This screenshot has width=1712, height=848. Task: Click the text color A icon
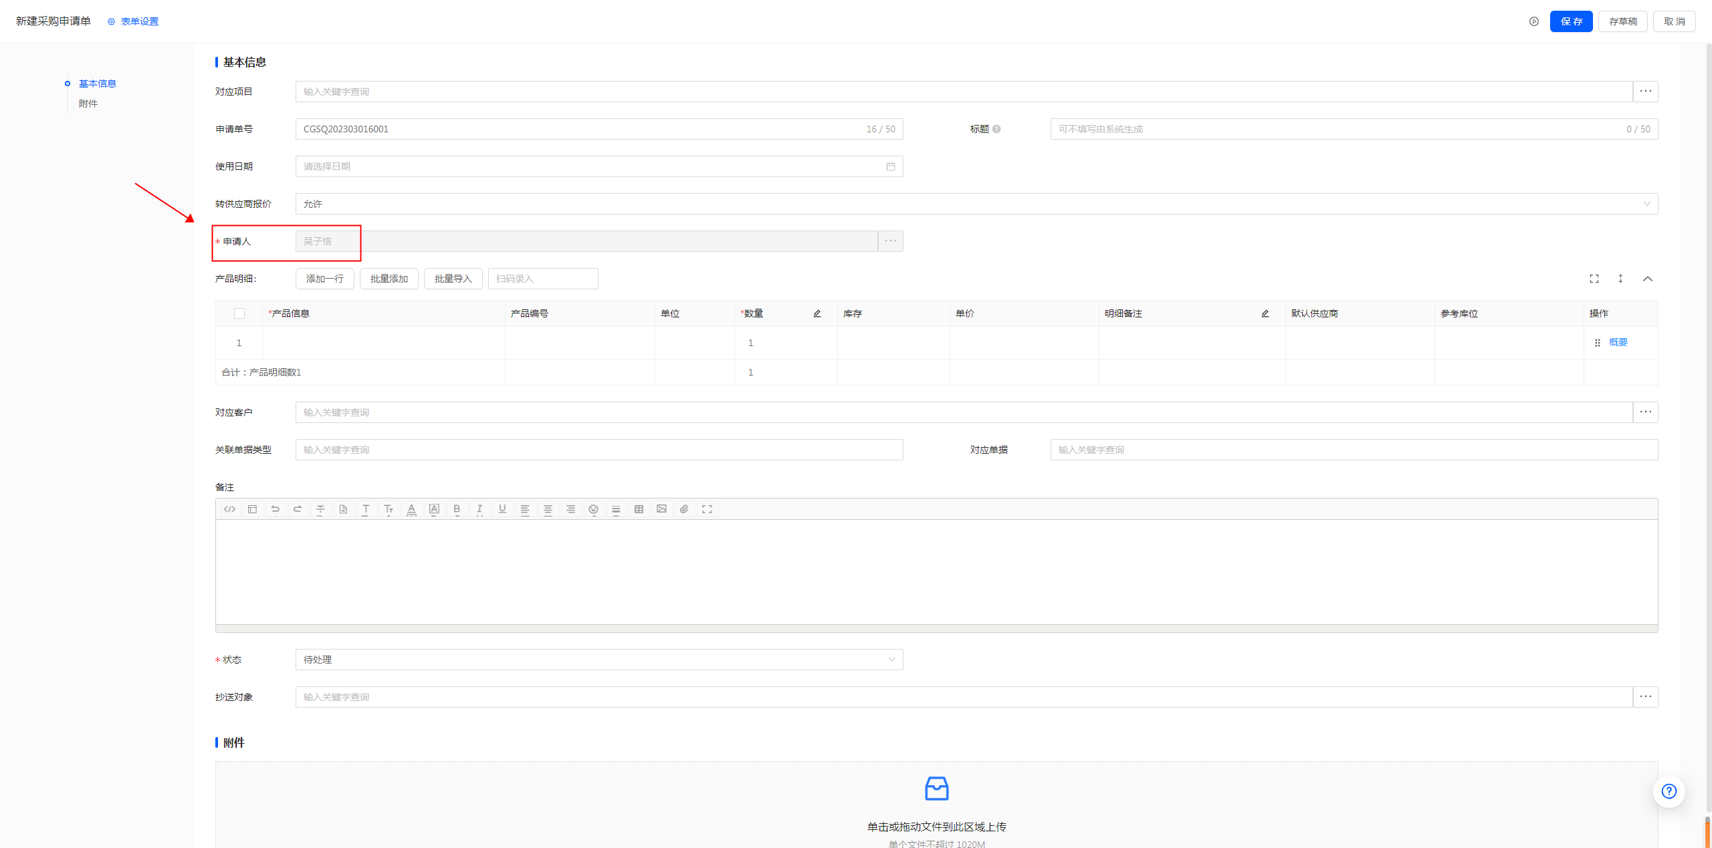click(411, 509)
